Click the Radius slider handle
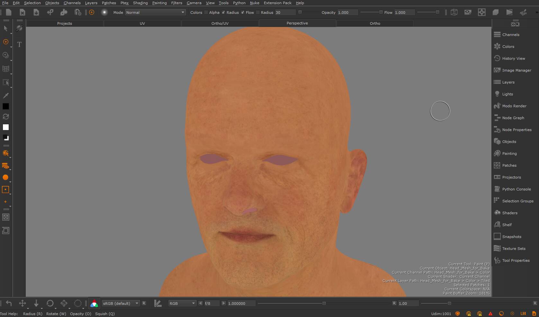The width and height of the screenshot is (539, 317). pyautogui.click(x=300, y=12)
